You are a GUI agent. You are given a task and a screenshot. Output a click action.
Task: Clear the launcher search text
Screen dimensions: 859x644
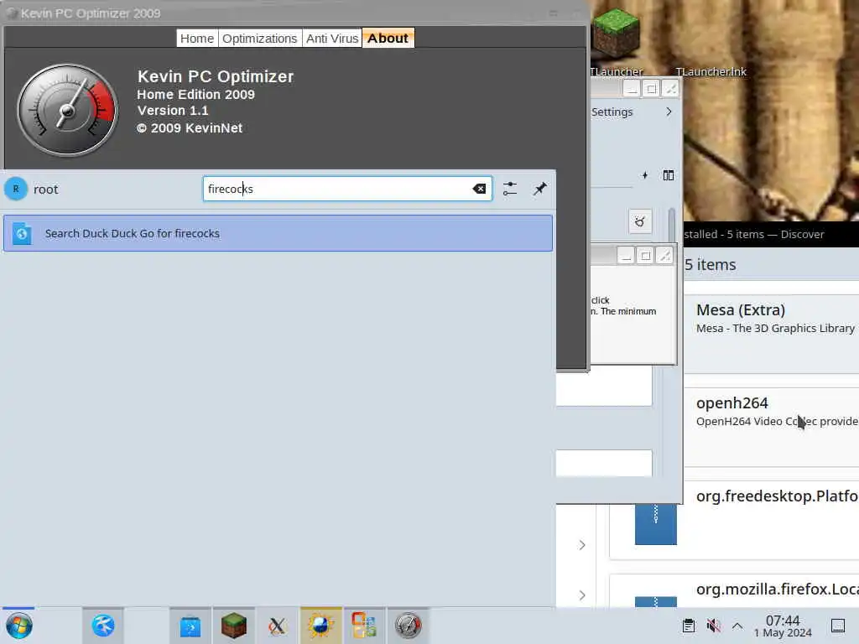[479, 189]
